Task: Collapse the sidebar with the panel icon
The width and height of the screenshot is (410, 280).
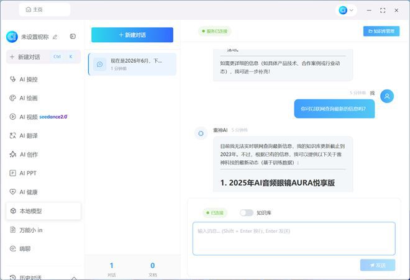Action: [x=73, y=37]
